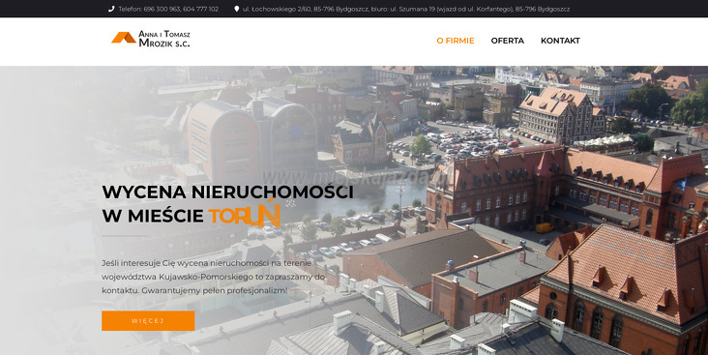Click the Telefon label in the top bar
This screenshot has height=355, width=708.
pyautogui.click(x=131, y=9)
